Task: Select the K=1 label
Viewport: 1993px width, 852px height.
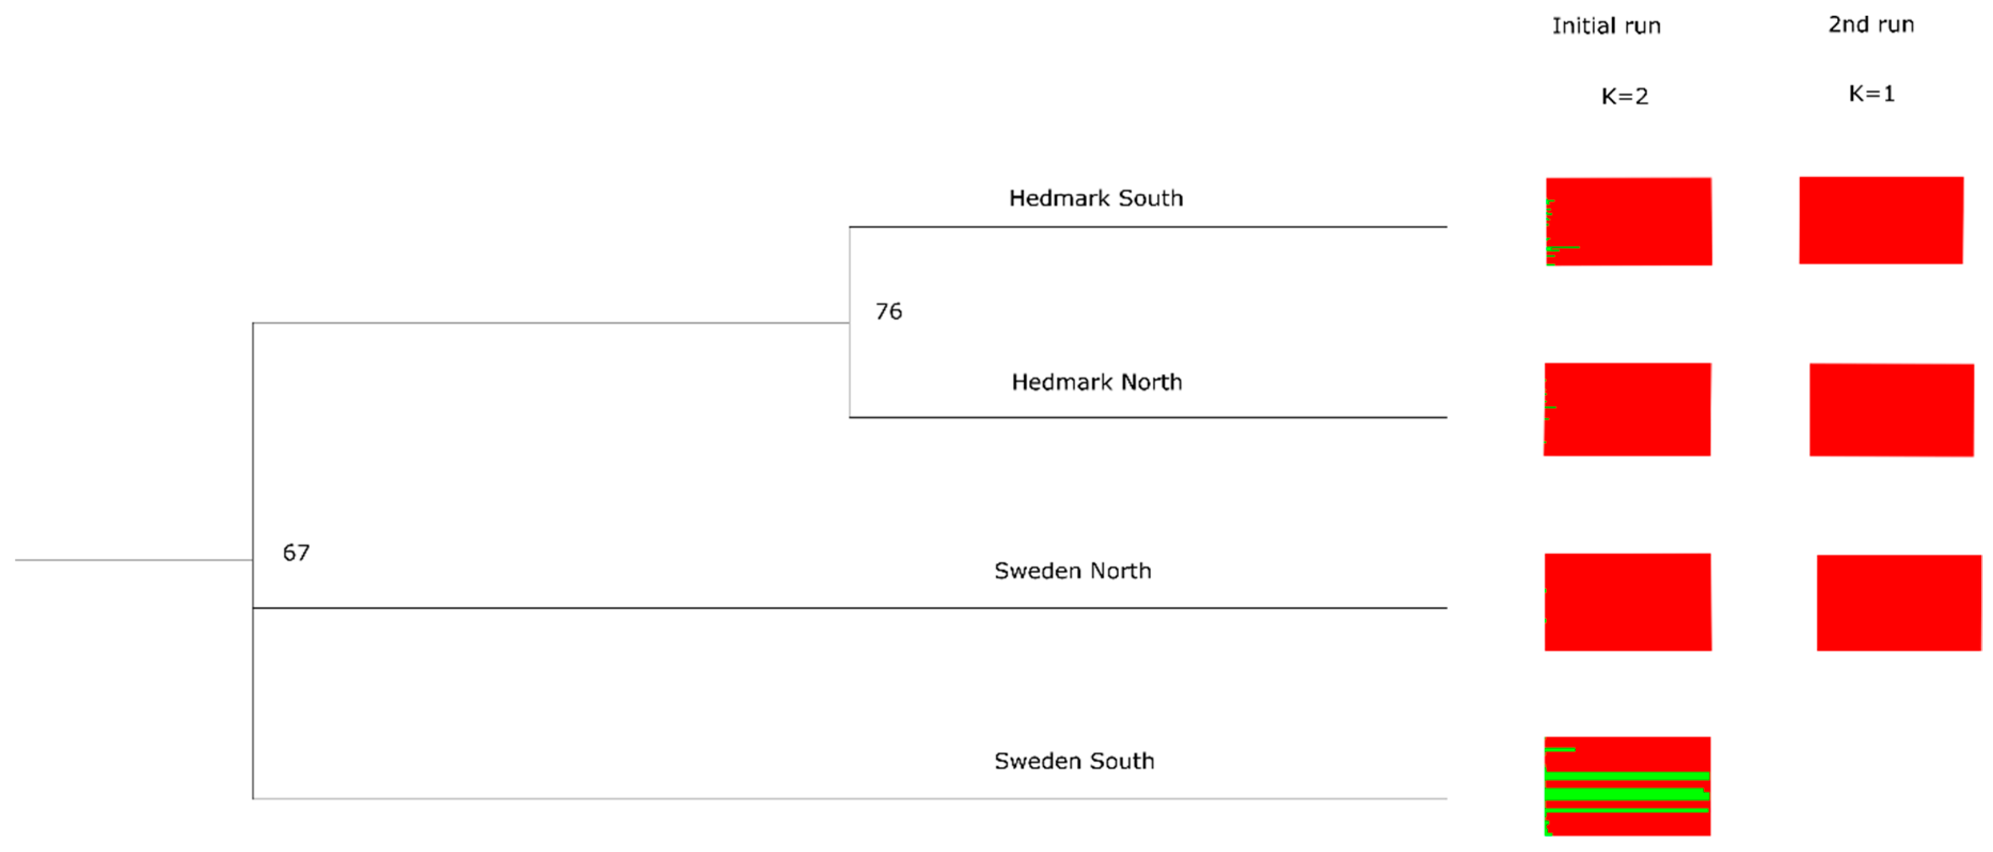Action: (x=1871, y=94)
